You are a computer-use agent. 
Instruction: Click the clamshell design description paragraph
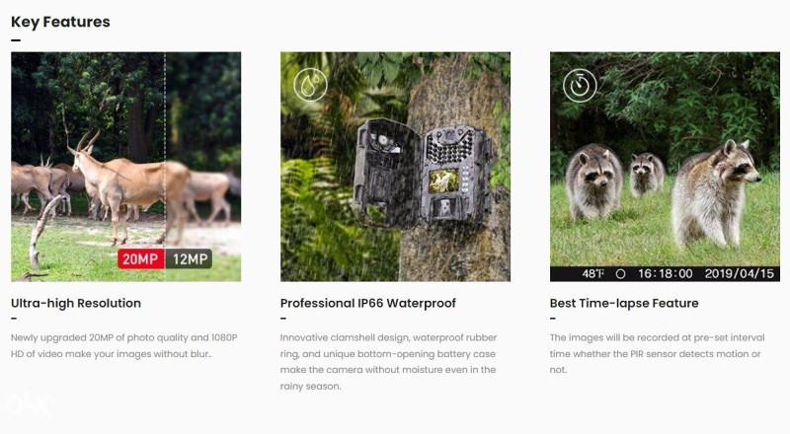pos(388,361)
